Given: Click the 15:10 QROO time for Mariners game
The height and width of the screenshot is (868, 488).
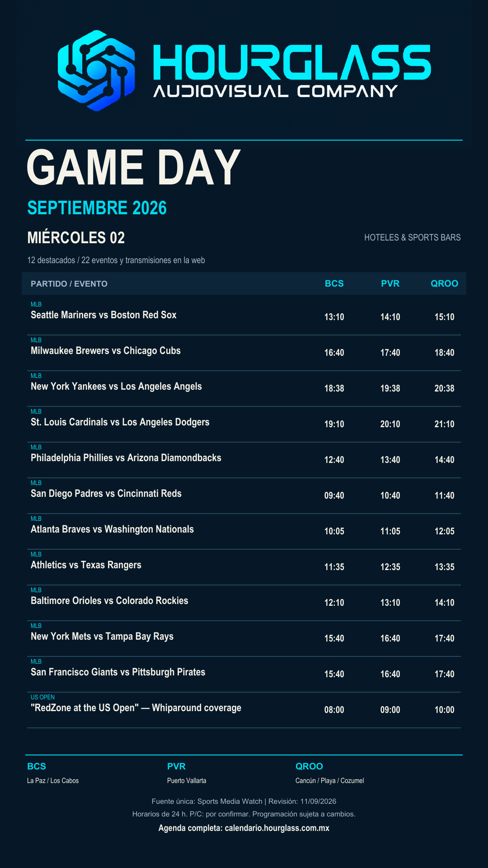Looking at the screenshot, I should coord(445,317).
